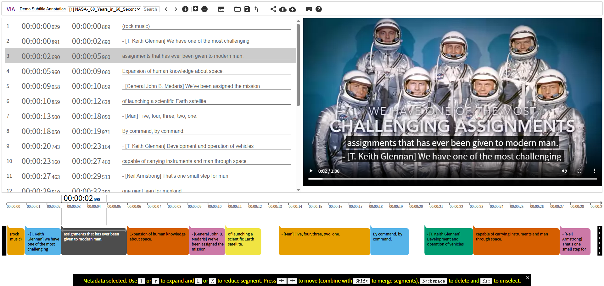The width and height of the screenshot is (604, 286).
Task: Click the right black timeline scroll bar
Action: (600, 240)
